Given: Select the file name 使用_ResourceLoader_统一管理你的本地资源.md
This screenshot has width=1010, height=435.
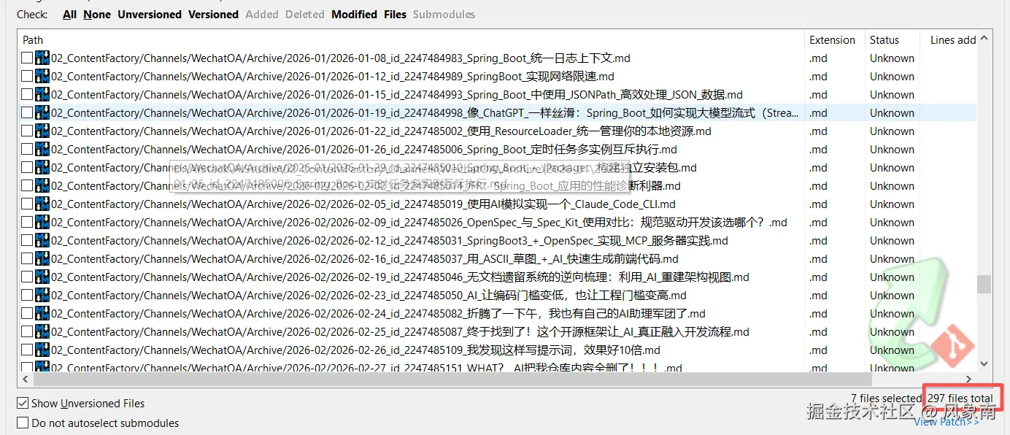Looking at the screenshot, I should (x=588, y=131).
